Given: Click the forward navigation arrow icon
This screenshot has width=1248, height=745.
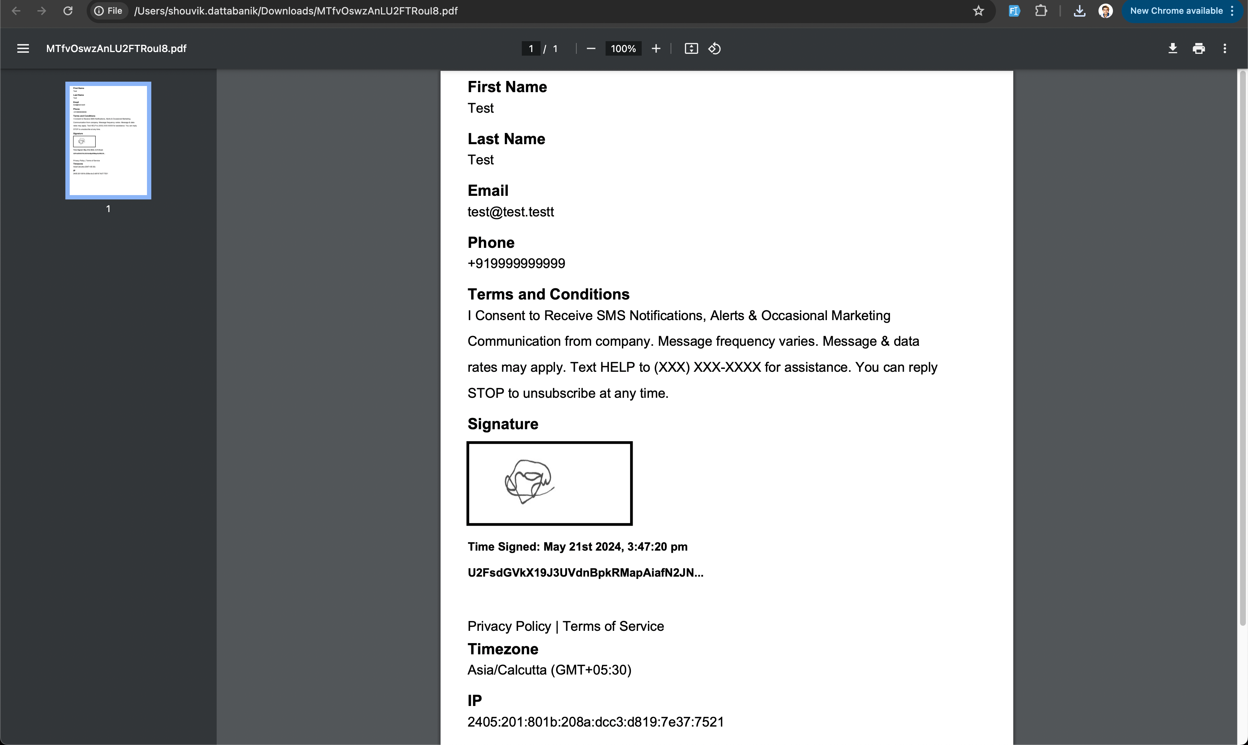Looking at the screenshot, I should (x=42, y=10).
